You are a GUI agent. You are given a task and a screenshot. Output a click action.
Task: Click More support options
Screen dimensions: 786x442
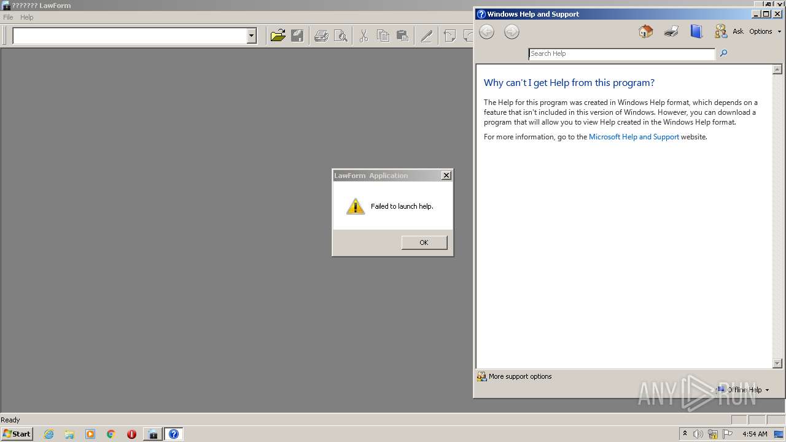click(515, 376)
